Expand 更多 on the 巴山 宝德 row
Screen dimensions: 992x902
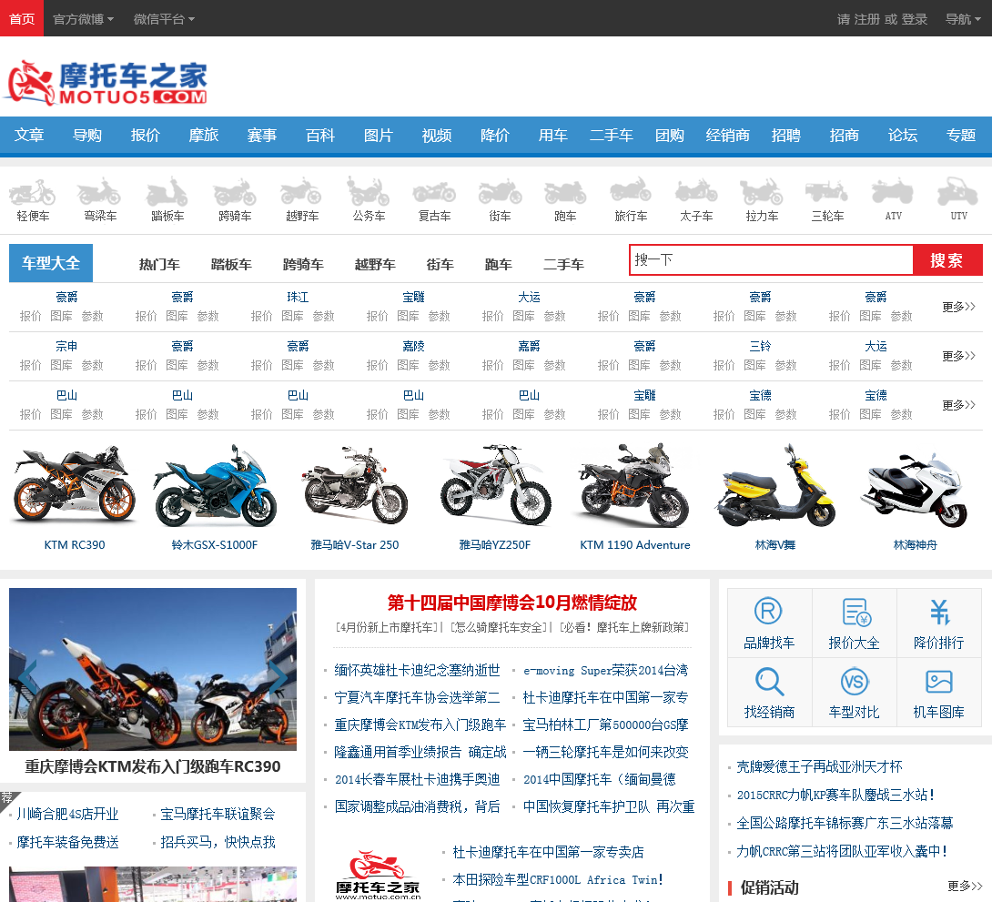pos(958,405)
